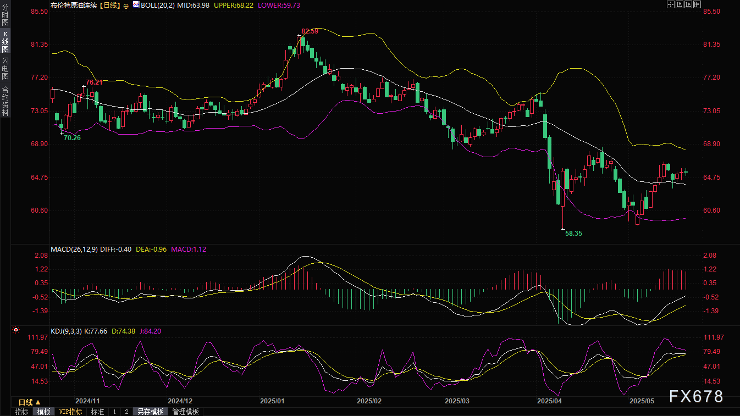Click the 管理模板 button
Viewport: 740px width, 416px height.
[185, 412]
